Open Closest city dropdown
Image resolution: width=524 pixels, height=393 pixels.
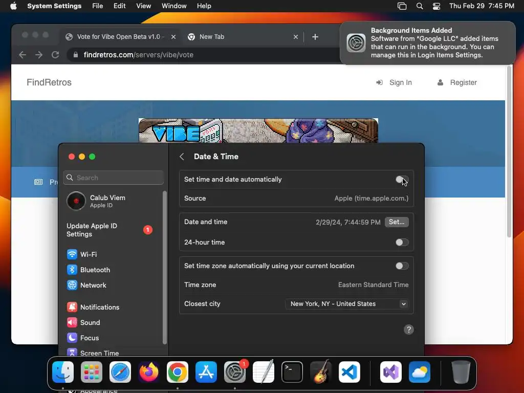[346, 304]
